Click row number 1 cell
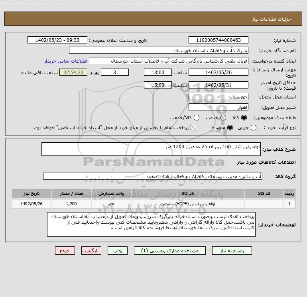The width and height of the screenshot is (307, 297). [x=289, y=204]
